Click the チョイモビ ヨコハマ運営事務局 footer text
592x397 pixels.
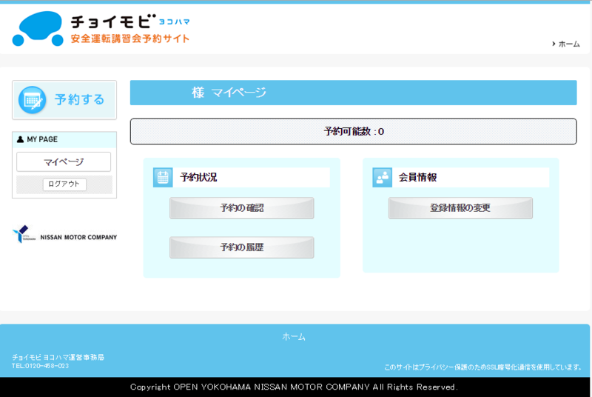click(x=58, y=357)
